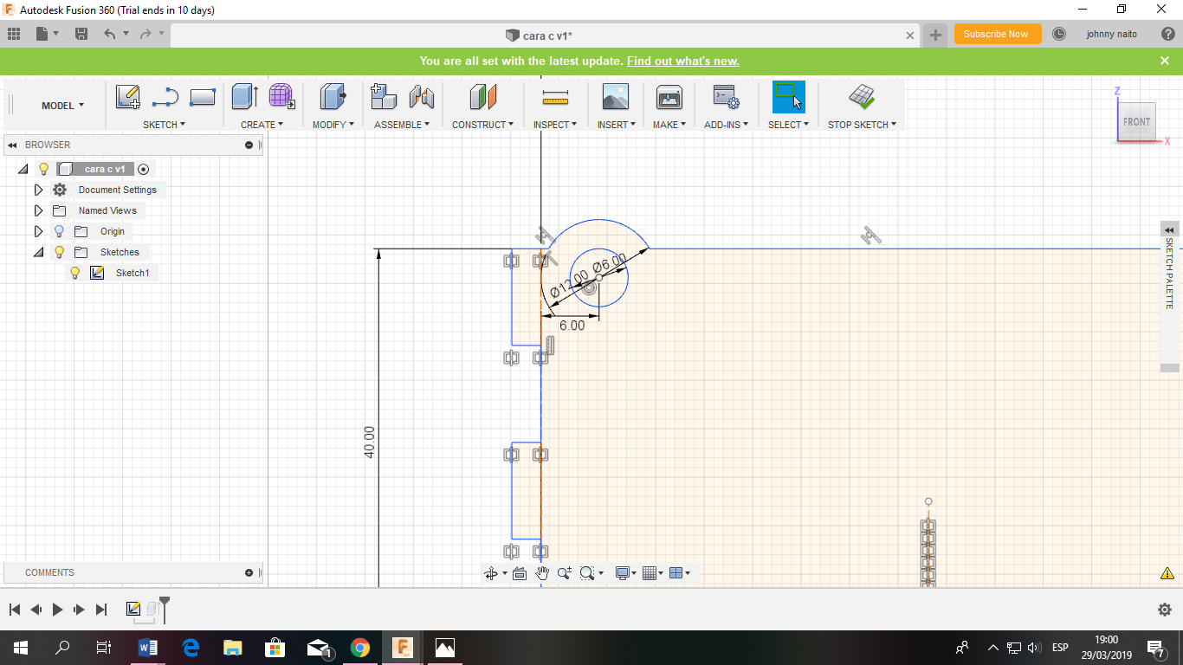1183x665 pixels.
Task: Open the INSPECT menu
Action: [x=555, y=125]
